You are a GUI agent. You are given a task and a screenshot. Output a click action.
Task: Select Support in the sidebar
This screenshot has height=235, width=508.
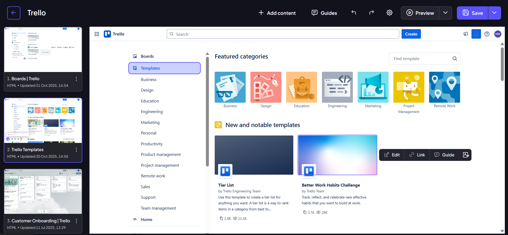(148, 197)
